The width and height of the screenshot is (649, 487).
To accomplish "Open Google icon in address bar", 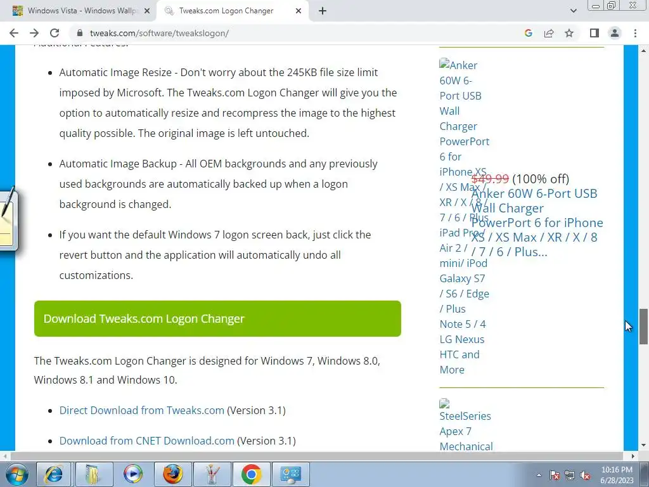I will (x=528, y=33).
